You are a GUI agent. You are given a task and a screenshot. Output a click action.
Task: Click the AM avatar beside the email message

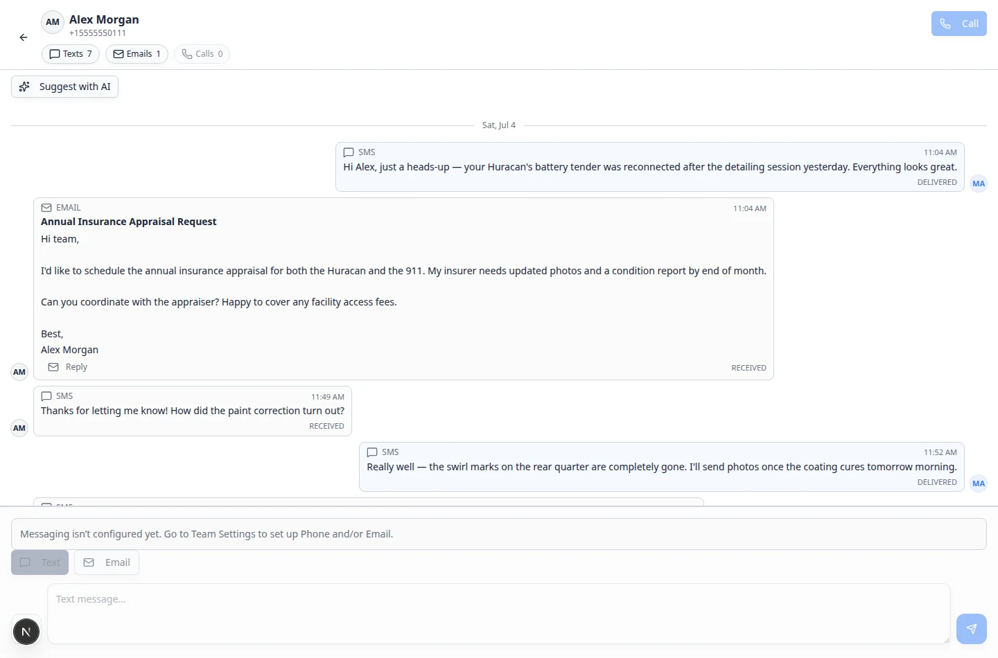click(x=19, y=372)
